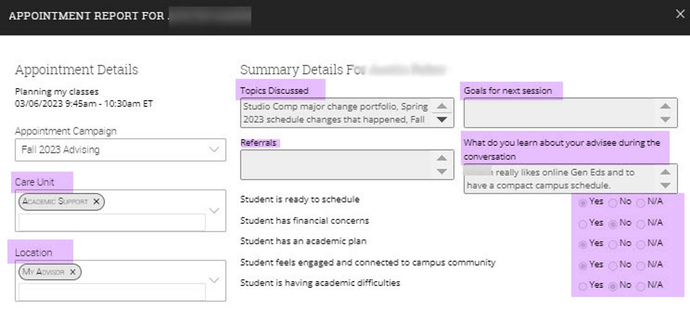Click the Location text input field
The height and width of the screenshot is (310, 690).
coord(112,291)
